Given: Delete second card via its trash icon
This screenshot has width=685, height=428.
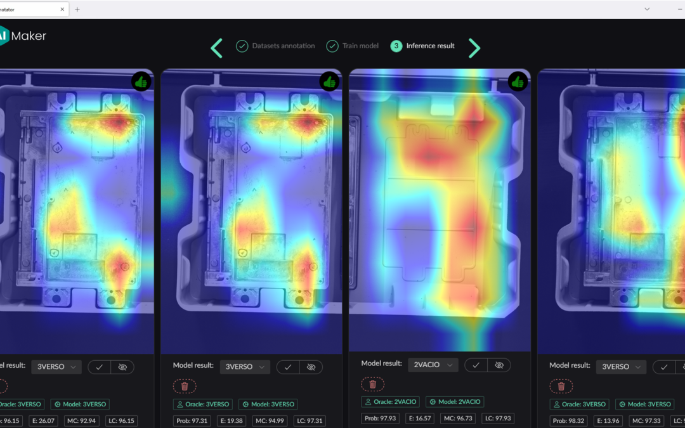Looking at the screenshot, I should (x=185, y=386).
